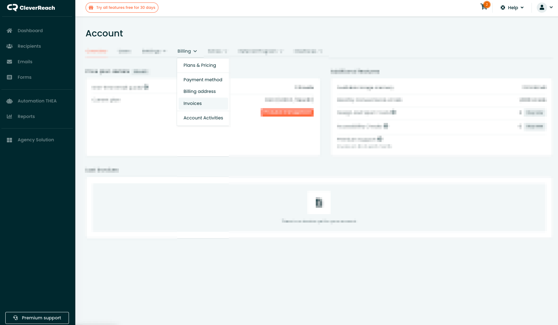Click the orange button in plan card
Viewport: 558px width, 325px height.
click(287, 112)
